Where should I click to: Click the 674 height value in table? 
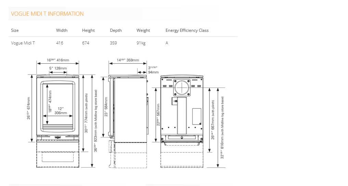[86, 43]
